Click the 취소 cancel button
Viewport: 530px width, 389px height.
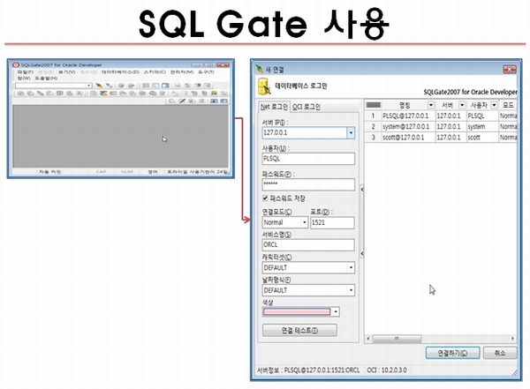(500, 353)
